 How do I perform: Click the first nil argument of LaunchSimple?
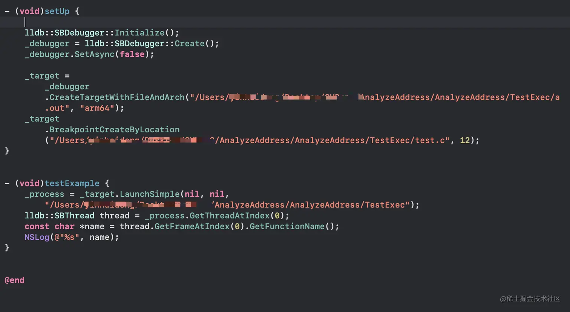pos(192,194)
